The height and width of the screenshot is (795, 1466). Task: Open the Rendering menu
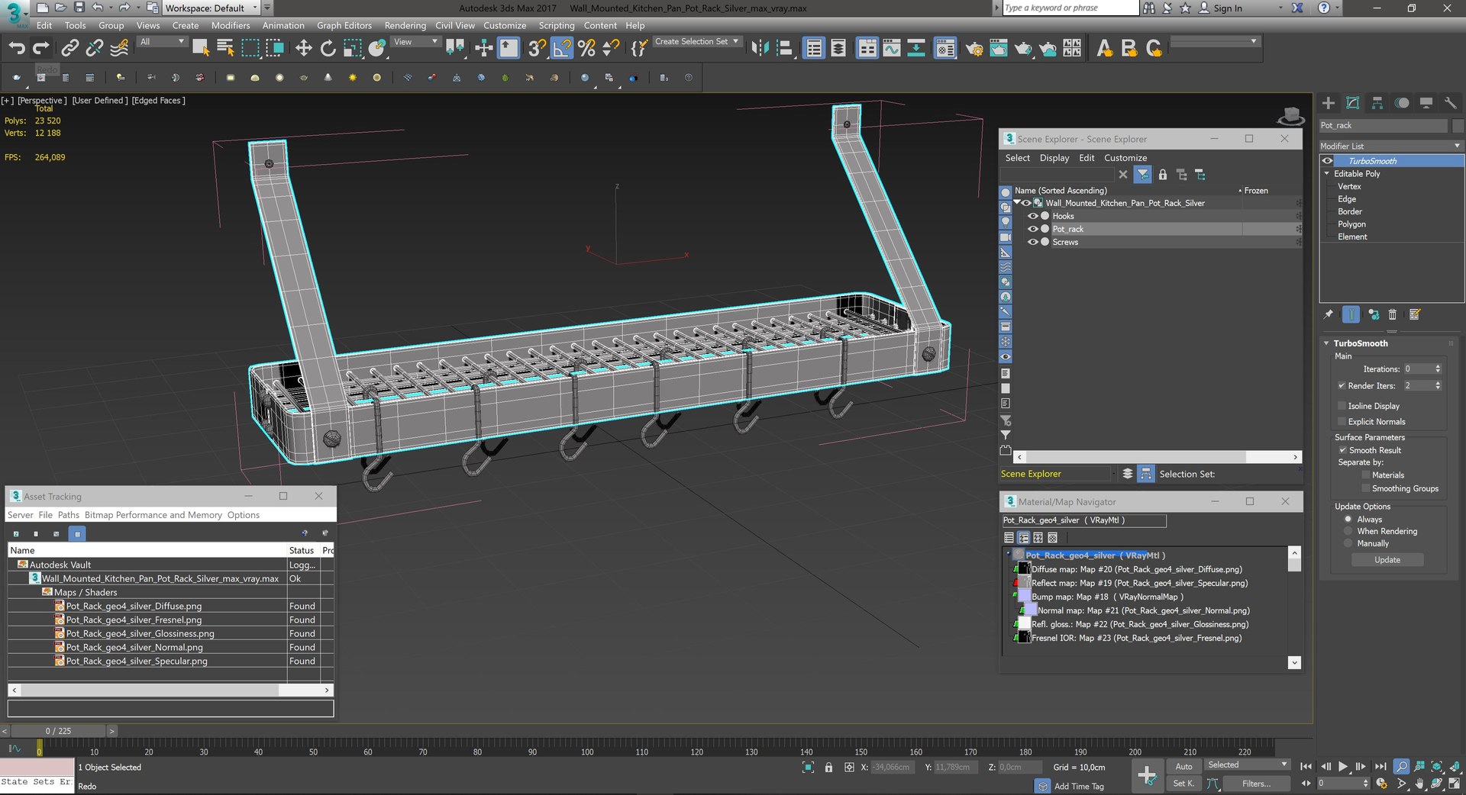tap(405, 25)
